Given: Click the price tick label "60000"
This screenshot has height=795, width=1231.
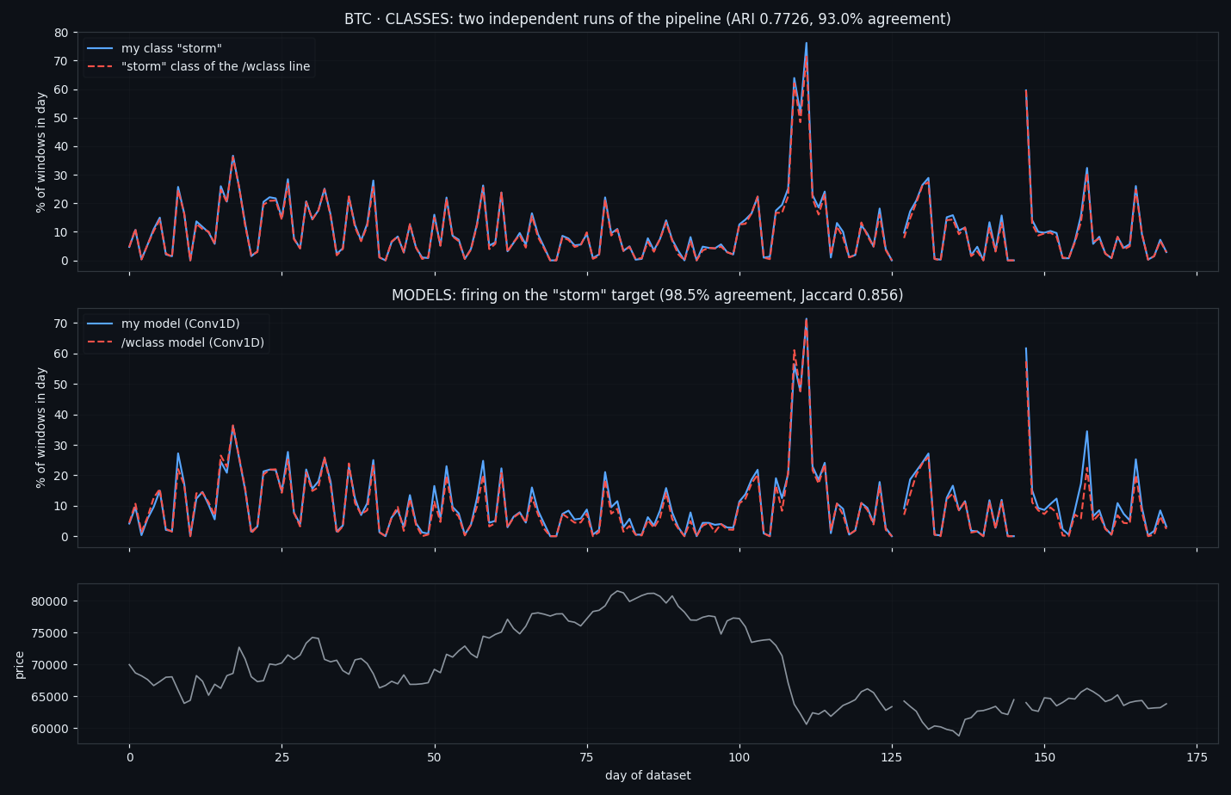Looking at the screenshot, I should [x=50, y=729].
